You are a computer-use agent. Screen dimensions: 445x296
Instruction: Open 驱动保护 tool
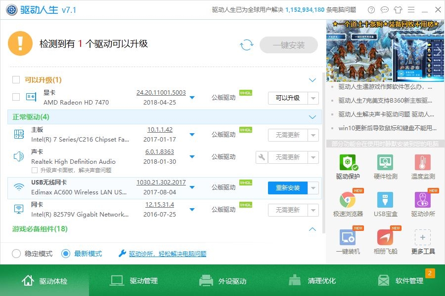tap(348, 167)
